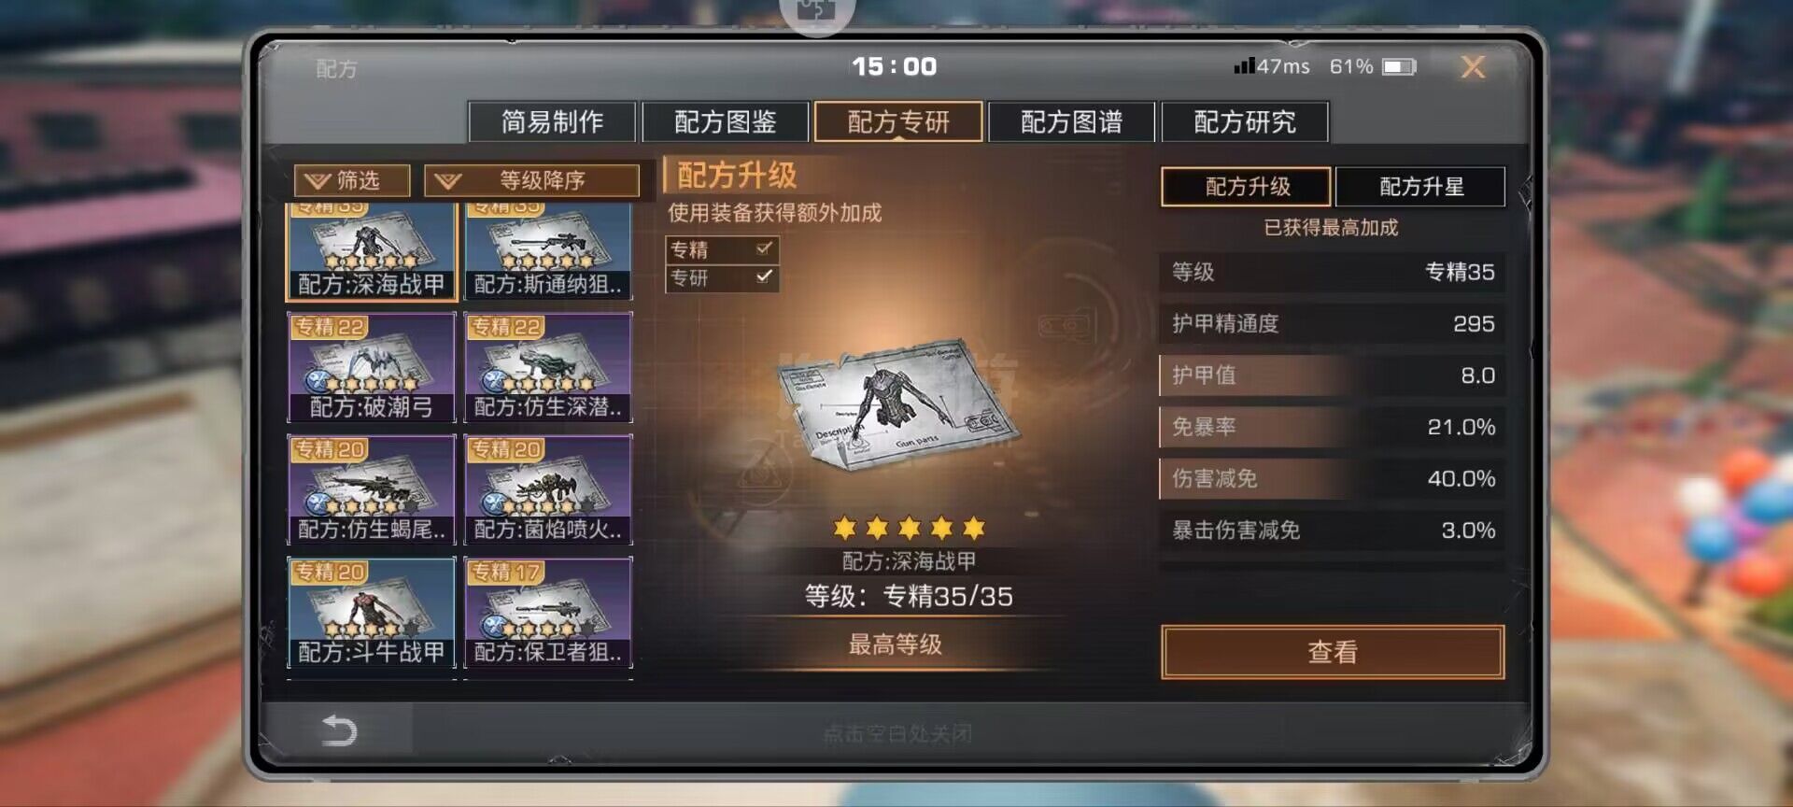Close the recipe panel with the X
1793x807 pixels.
1473,67
